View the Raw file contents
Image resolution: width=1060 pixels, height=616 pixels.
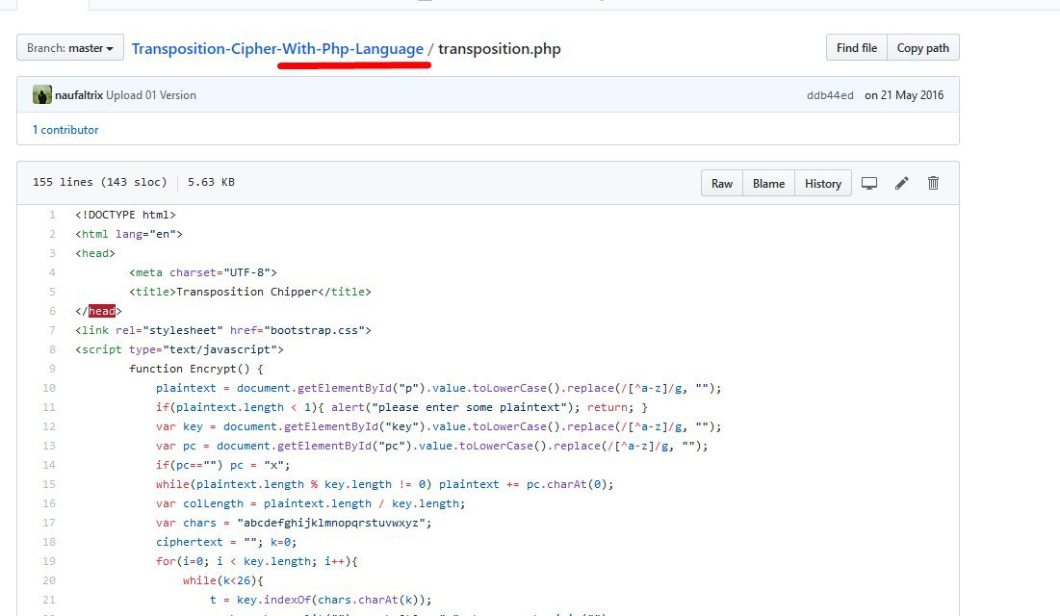point(722,183)
